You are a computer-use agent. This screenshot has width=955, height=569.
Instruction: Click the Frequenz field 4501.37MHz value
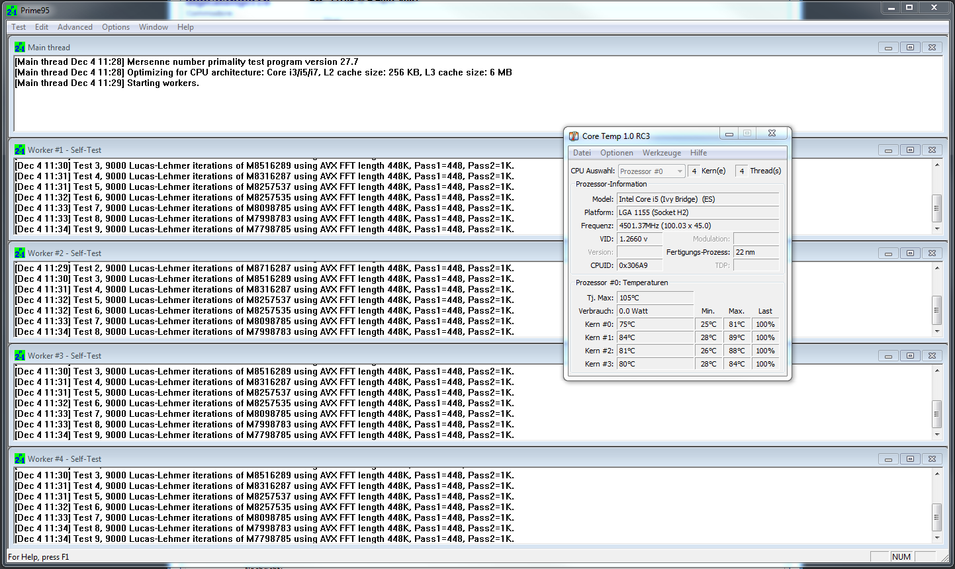(698, 226)
